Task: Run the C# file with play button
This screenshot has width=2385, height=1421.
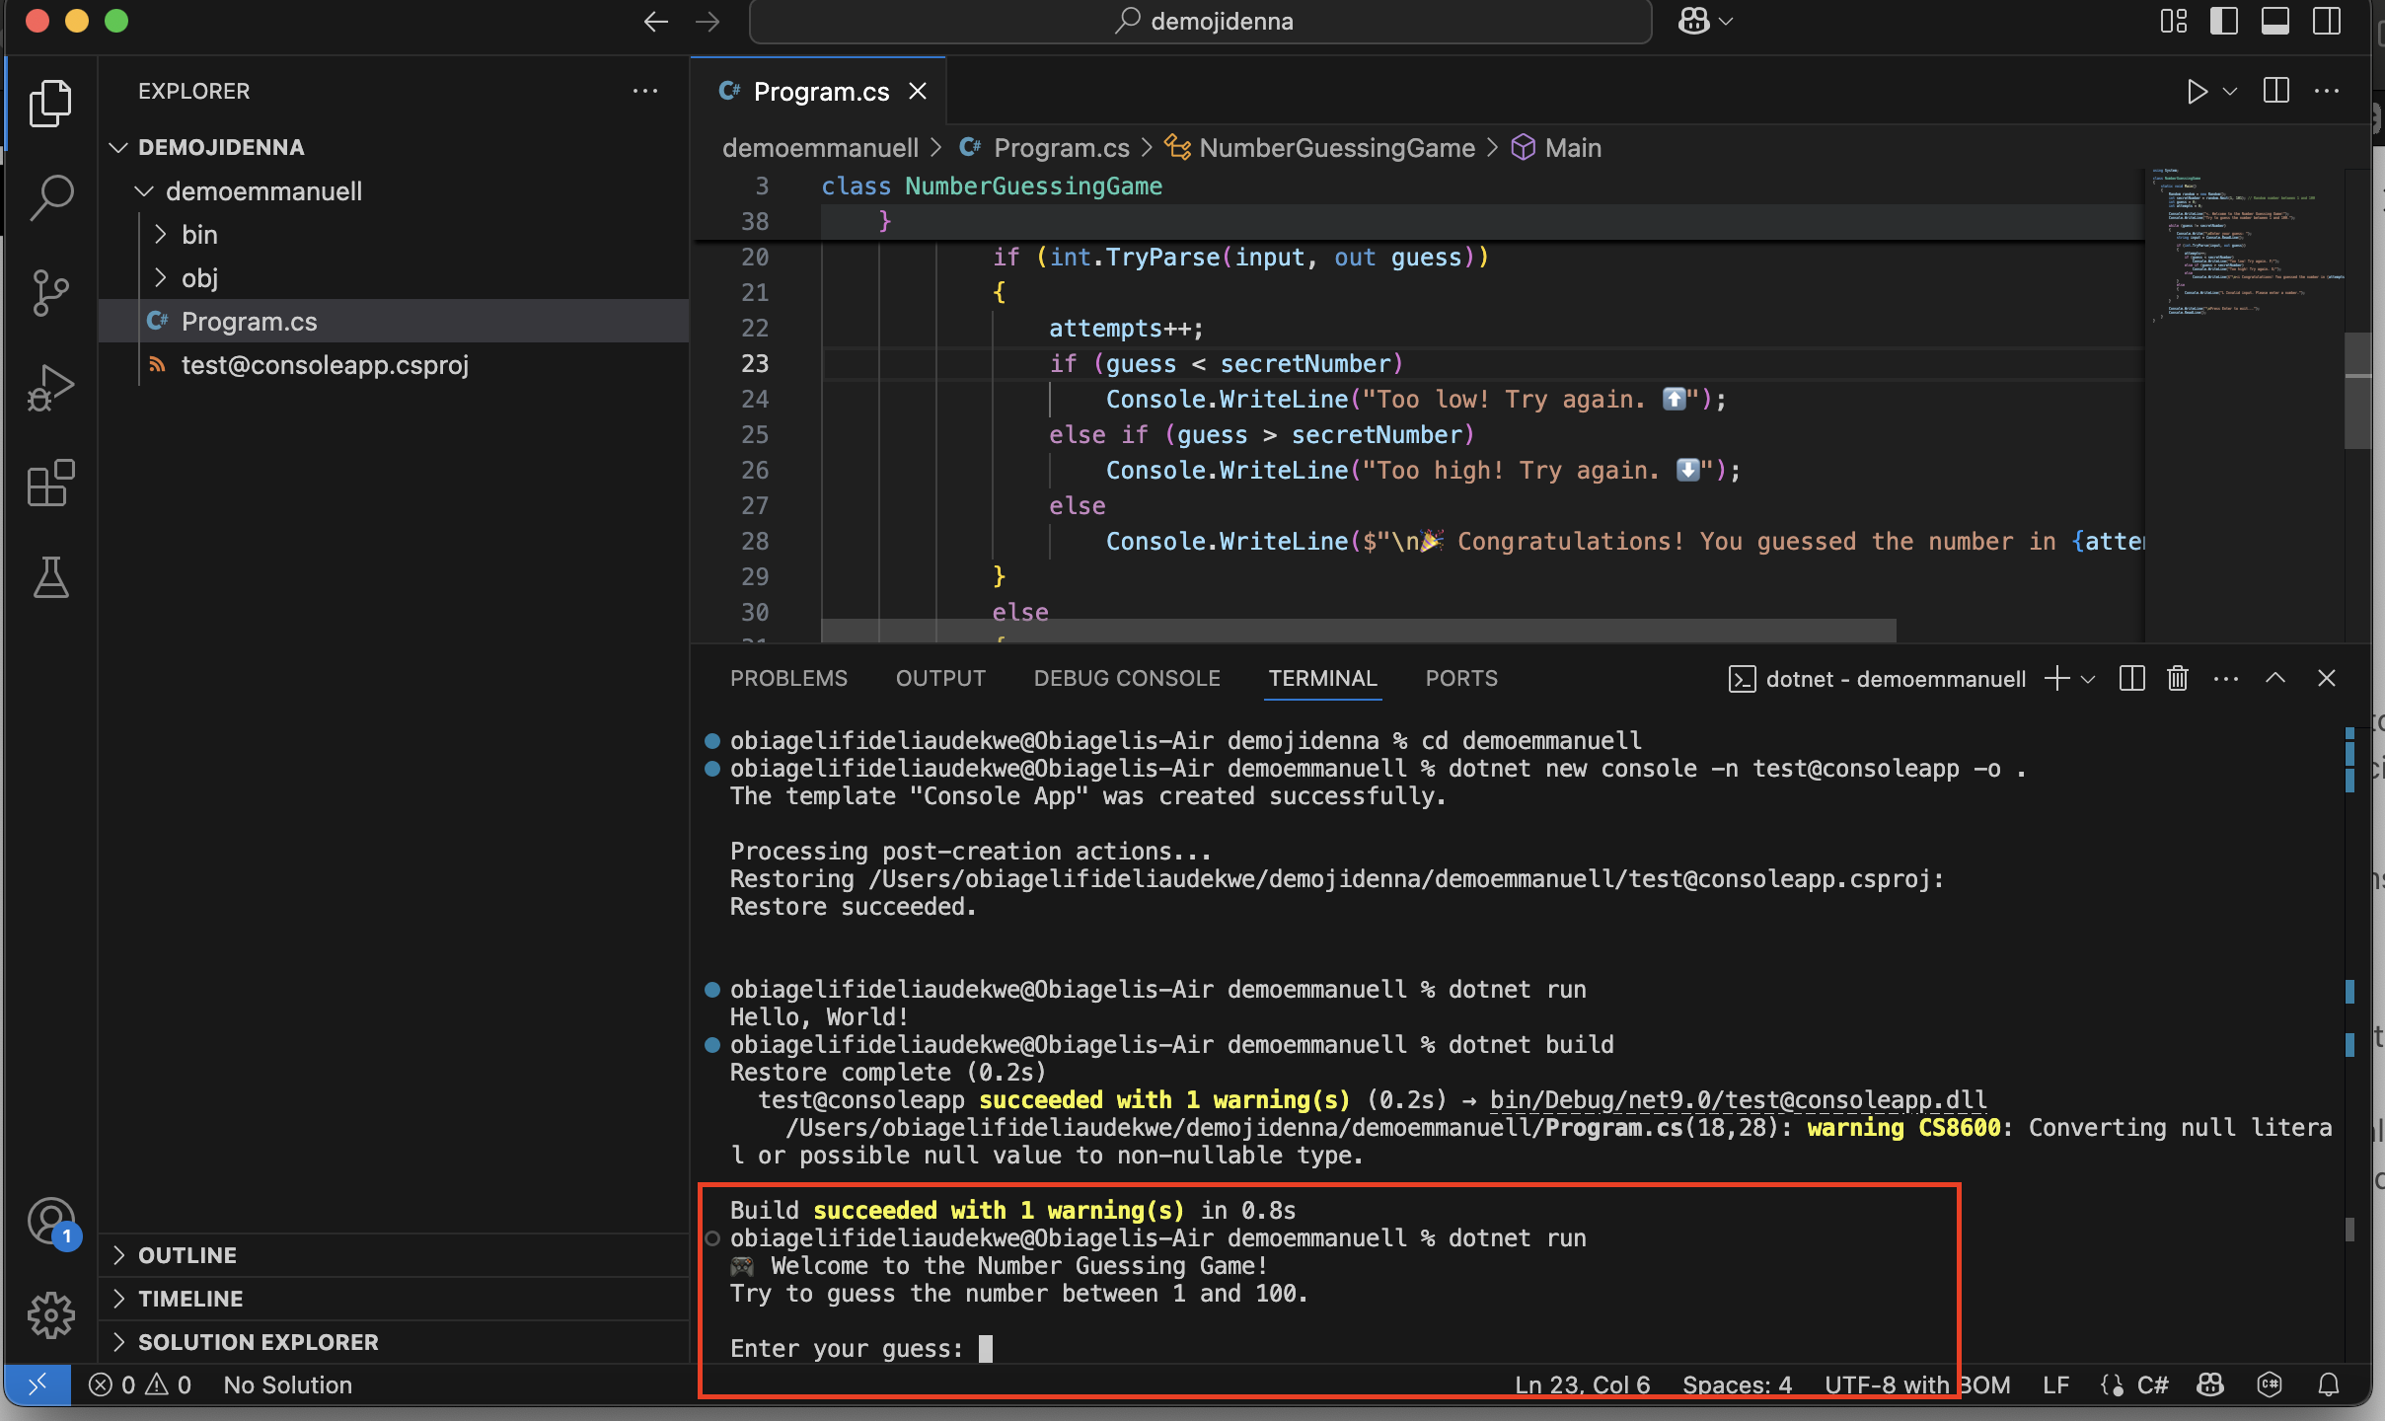Action: click(x=2197, y=92)
